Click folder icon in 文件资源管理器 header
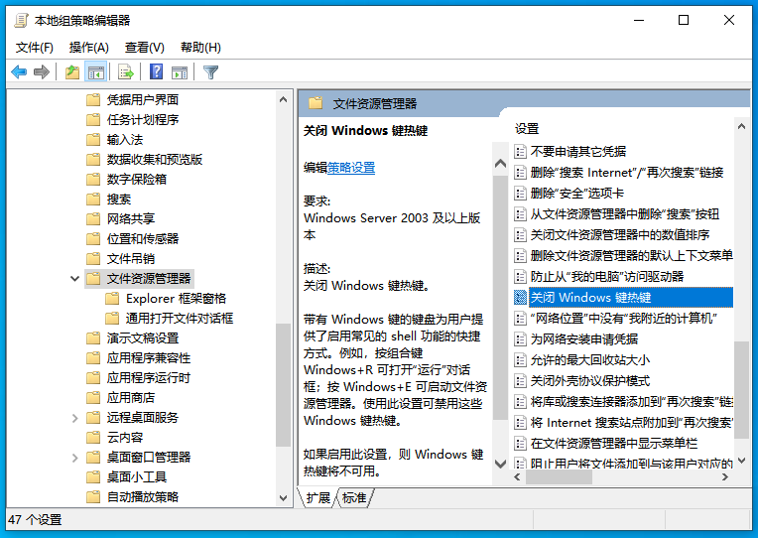 [x=316, y=103]
